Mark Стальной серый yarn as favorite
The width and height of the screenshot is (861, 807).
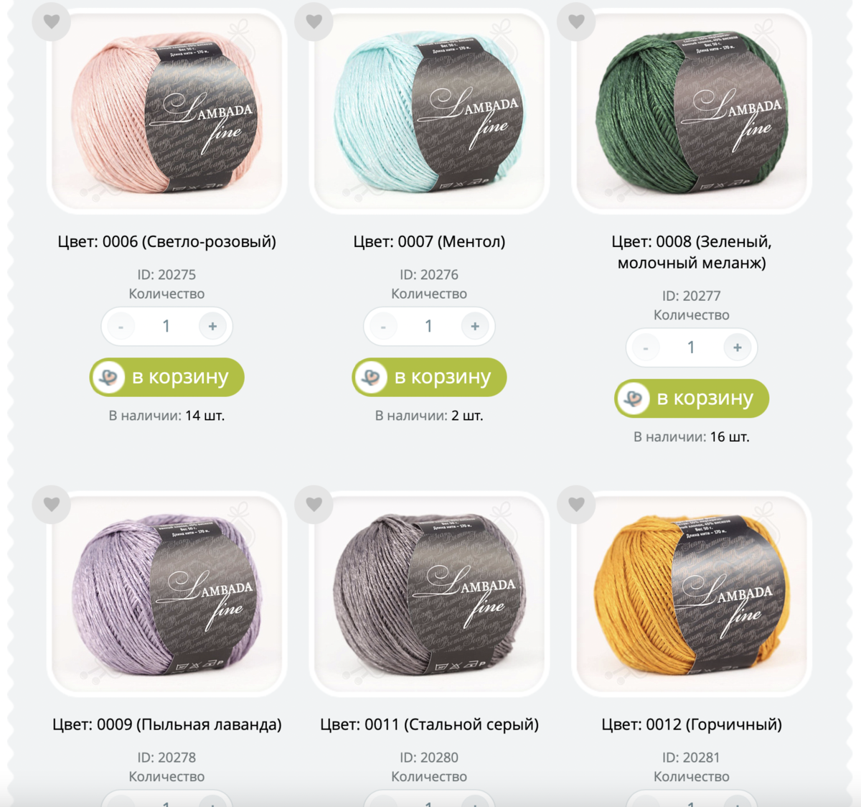click(x=314, y=504)
